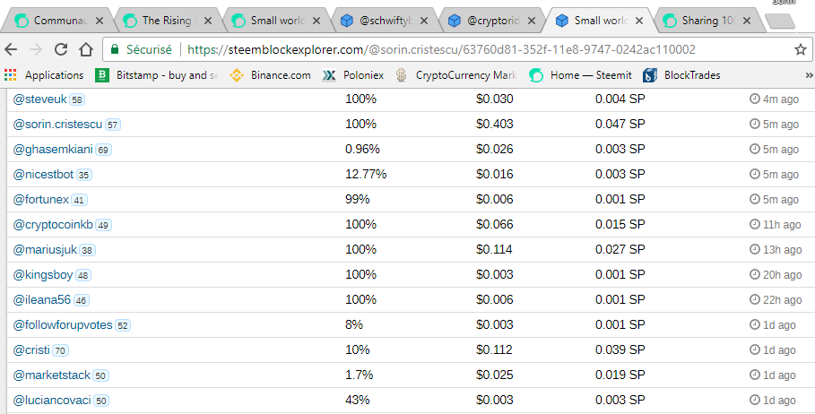Select the $0.066 value cell
The image size is (815, 414).
click(x=494, y=224)
